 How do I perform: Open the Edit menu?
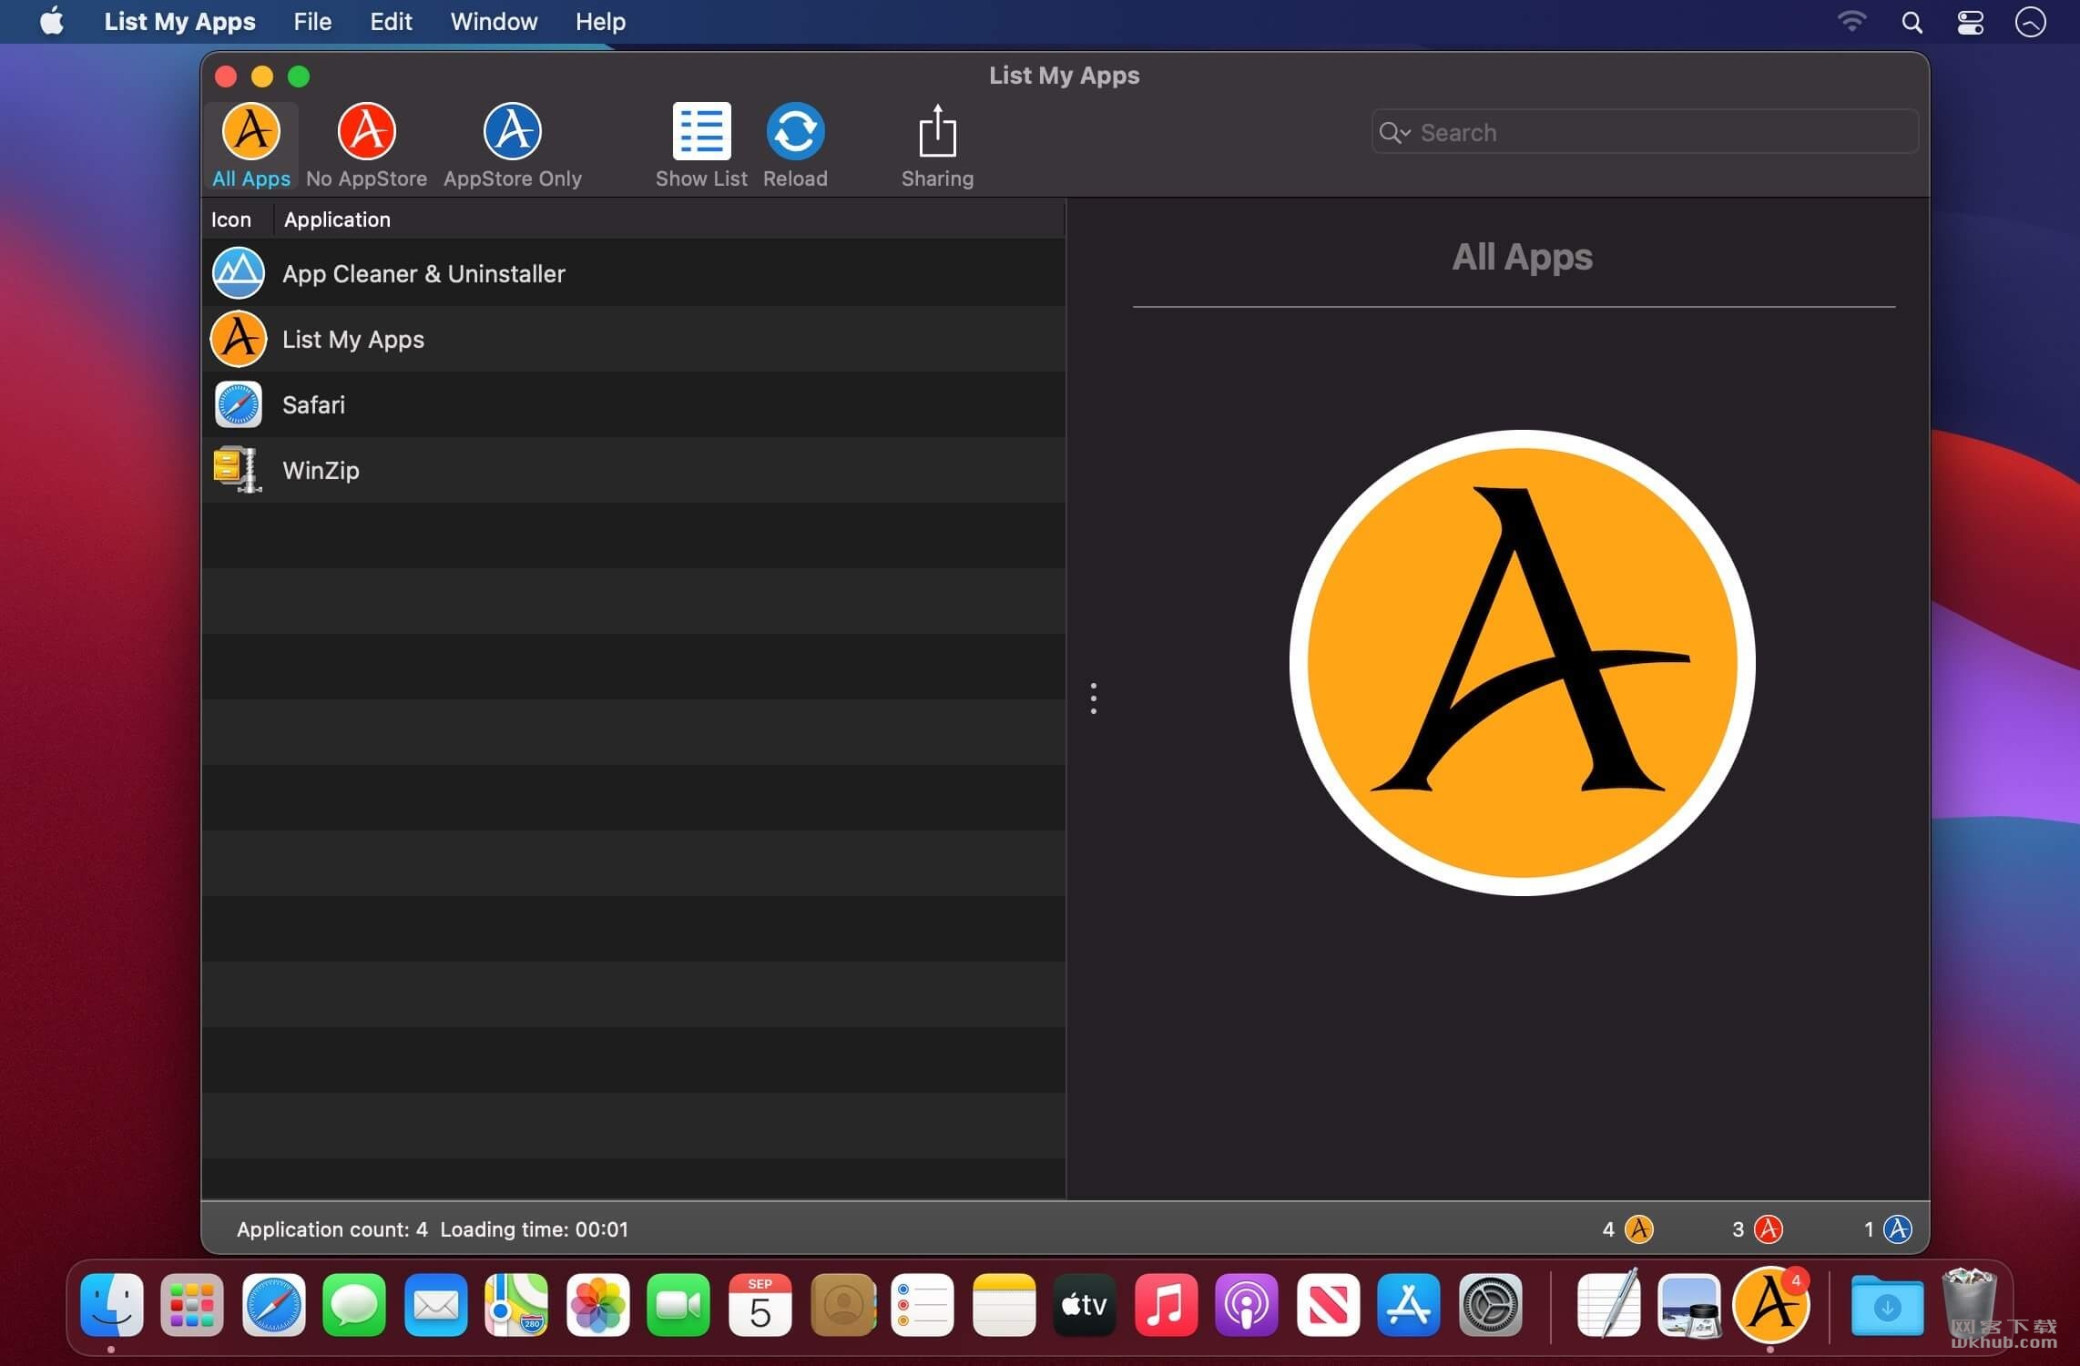[x=391, y=22]
